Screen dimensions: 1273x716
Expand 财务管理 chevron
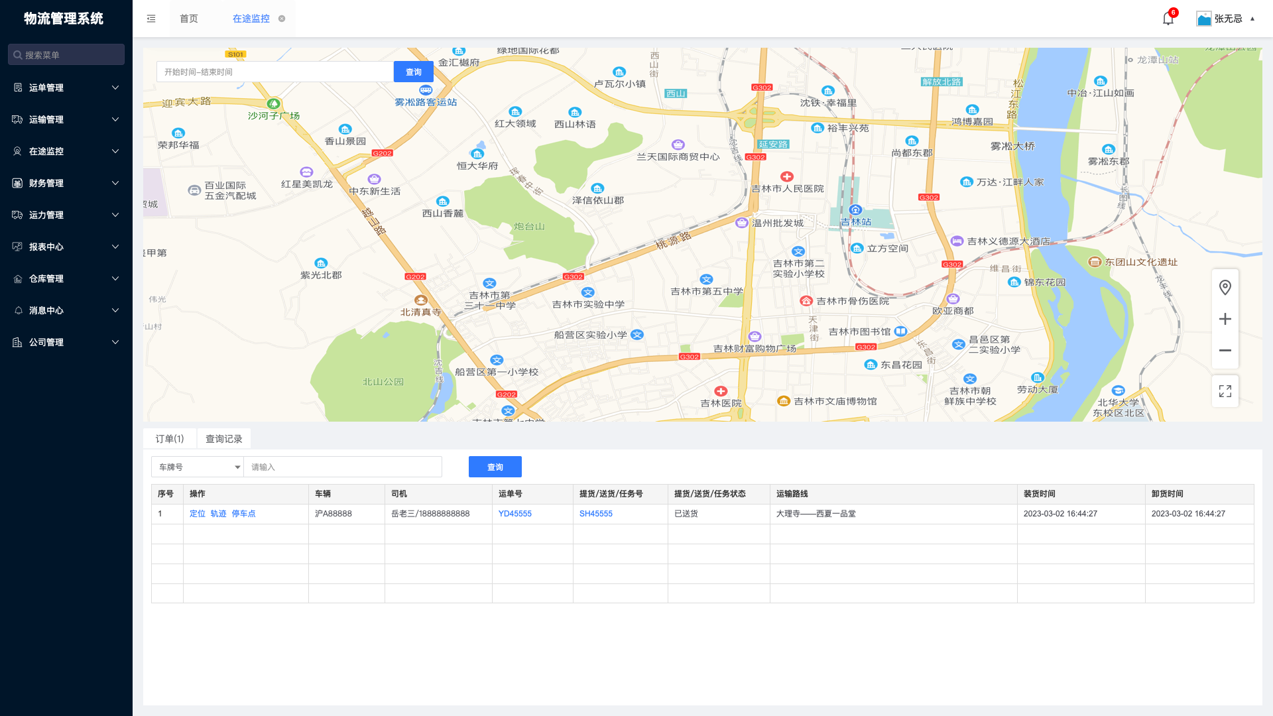(x=115, y=183)
